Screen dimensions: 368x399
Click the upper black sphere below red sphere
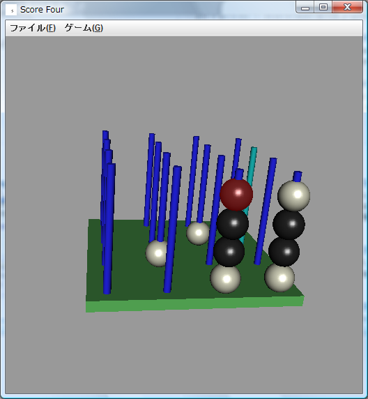pyautogui.click(x=233, y=224)
